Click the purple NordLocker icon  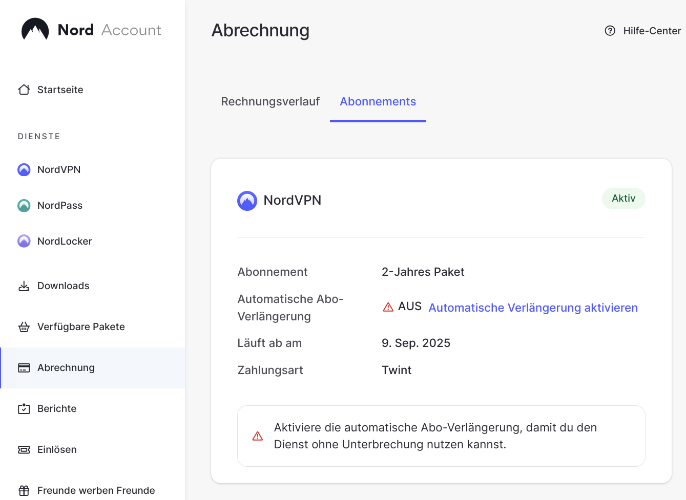[x=24, y=241]
